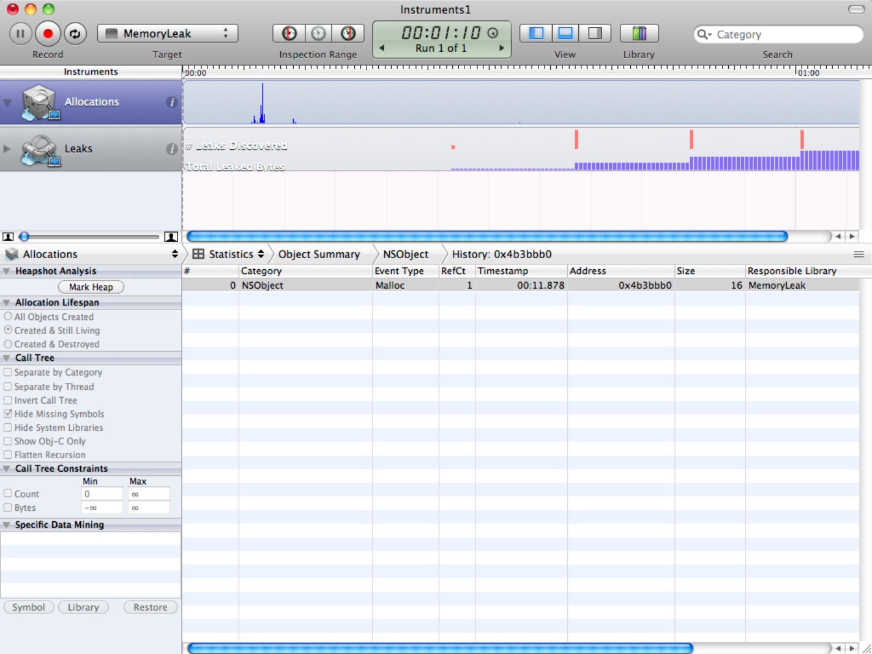Adjust the track scale slider knob
The width and height of the screenshot is (872, 654).
pyautogui.click(x=24, y=237)
